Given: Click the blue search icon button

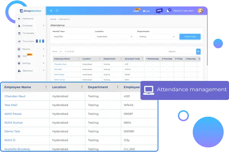Looking at the screenshot, I should [x=198, y=51].
